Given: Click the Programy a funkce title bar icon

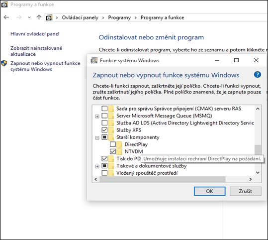Looking at the screenshot, I should click(x=4, y=4).
